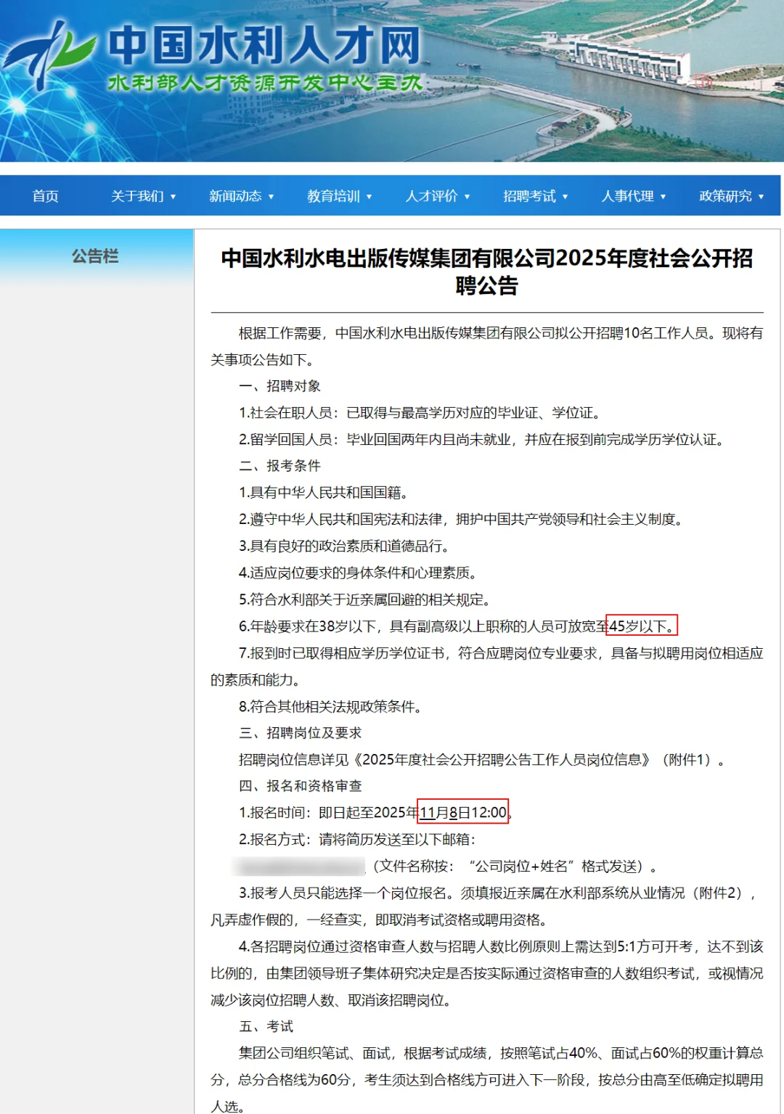Click the 水利部人才资源开发中心主办 subtitle
The height and width of the screenshot is (1114, 784).
click(265, 83)
